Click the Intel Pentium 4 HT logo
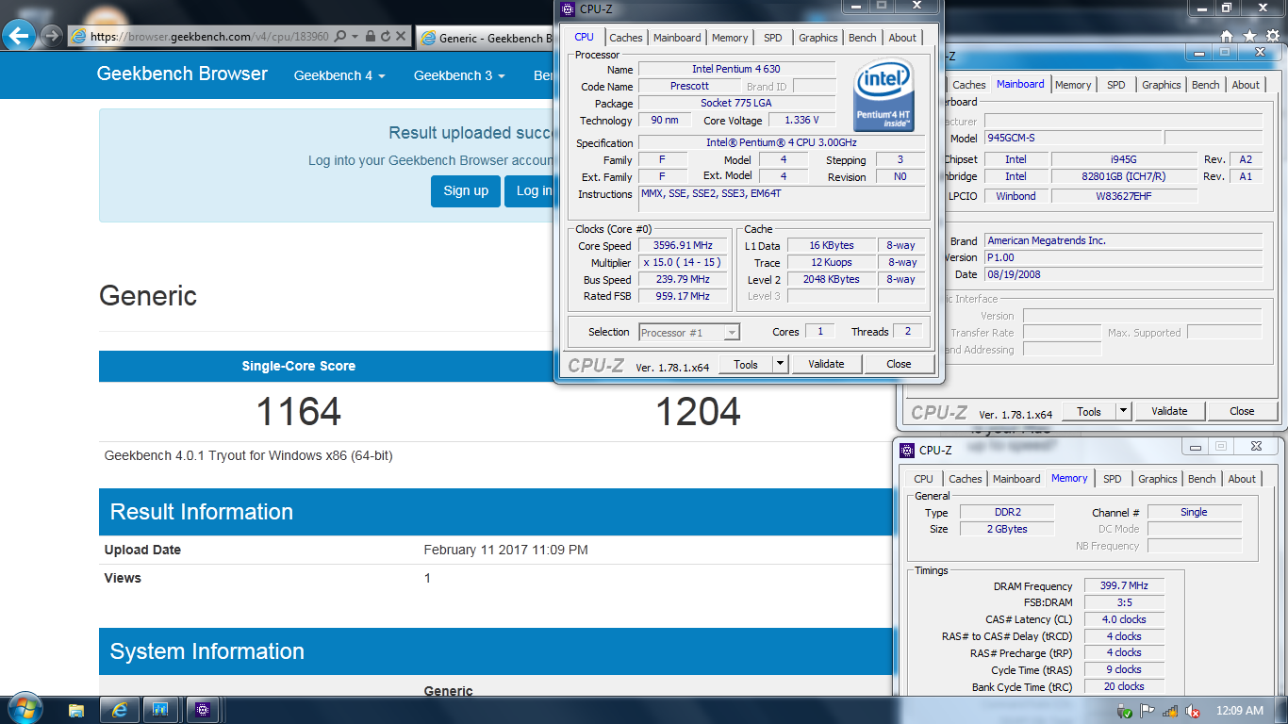 click(x=883, y=94)
